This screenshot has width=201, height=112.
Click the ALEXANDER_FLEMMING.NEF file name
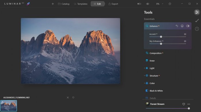[x=16, y=97]
